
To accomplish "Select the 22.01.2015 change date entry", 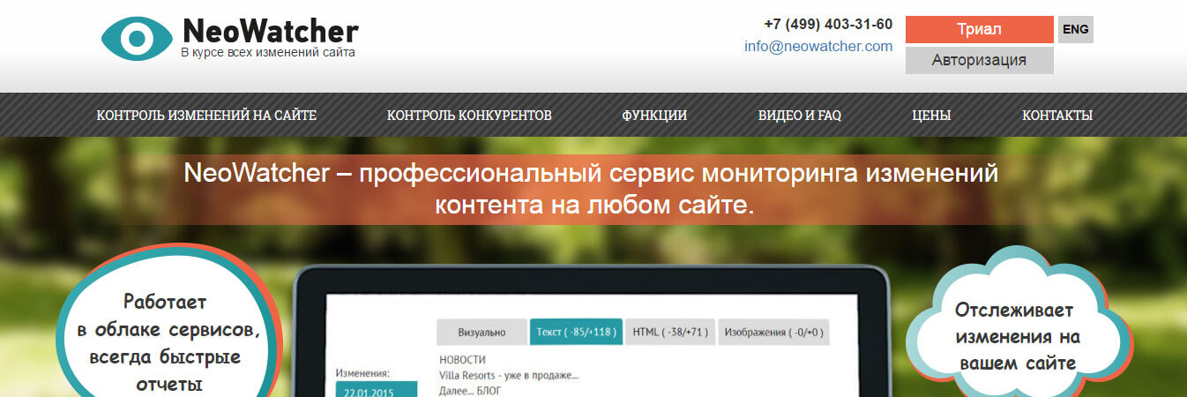I will point(376,391).
